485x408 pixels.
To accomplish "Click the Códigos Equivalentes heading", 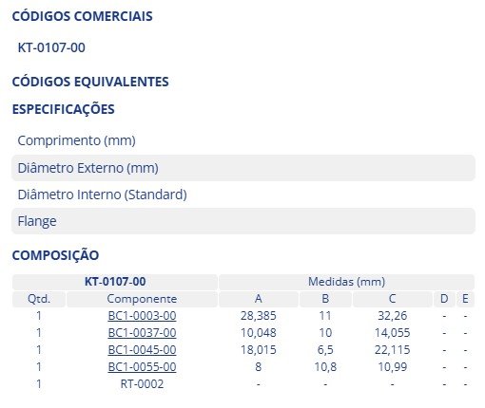I will 90,82.
